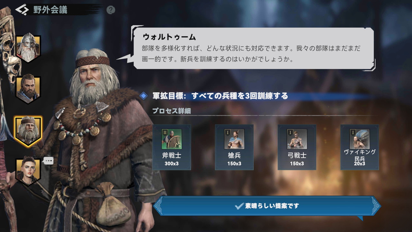Open the speech bubble beside female advisor
Screen dimensions: 412x232
click(48, 160)
